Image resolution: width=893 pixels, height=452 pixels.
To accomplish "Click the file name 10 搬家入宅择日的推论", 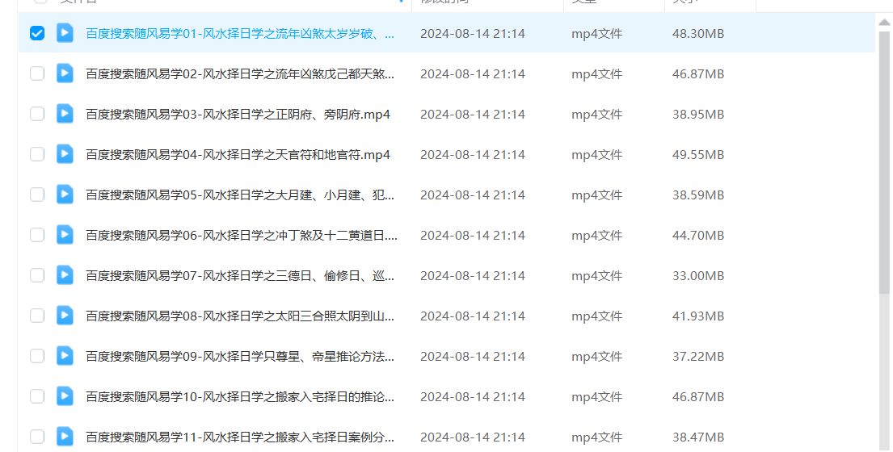I will (240, 396).
